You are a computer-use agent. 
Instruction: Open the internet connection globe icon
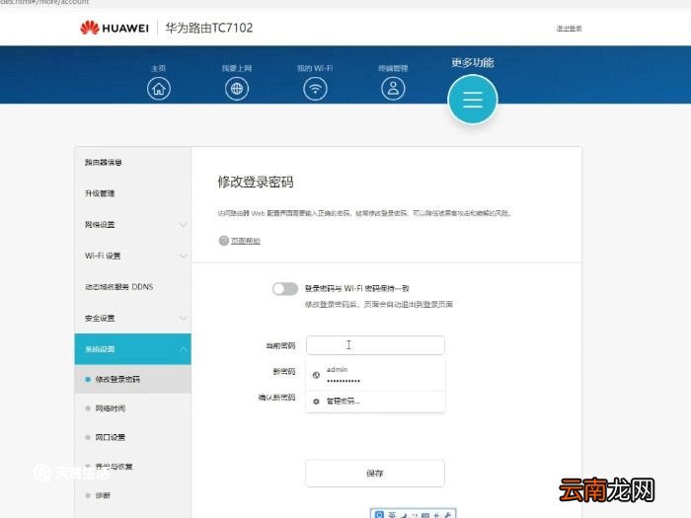pos(237,89)
